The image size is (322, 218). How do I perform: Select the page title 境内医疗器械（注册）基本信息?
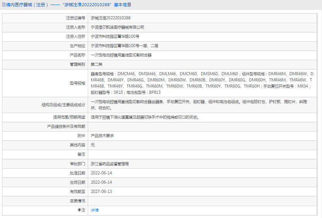click(68, 5)
